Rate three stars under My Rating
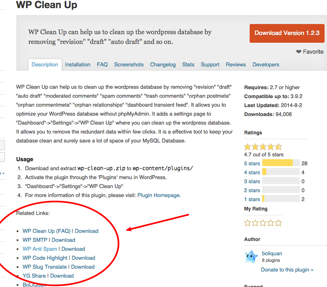The image size is (327, 287). click(263, 223)
